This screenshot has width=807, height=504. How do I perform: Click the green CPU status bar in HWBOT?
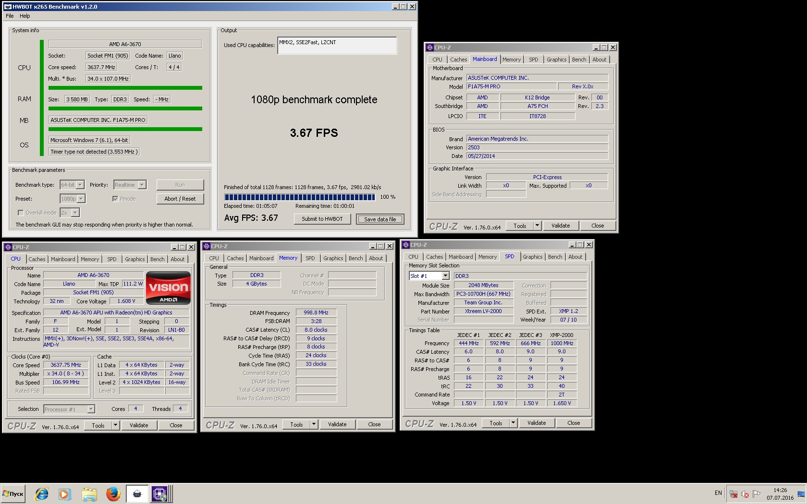tap(125, 88)
